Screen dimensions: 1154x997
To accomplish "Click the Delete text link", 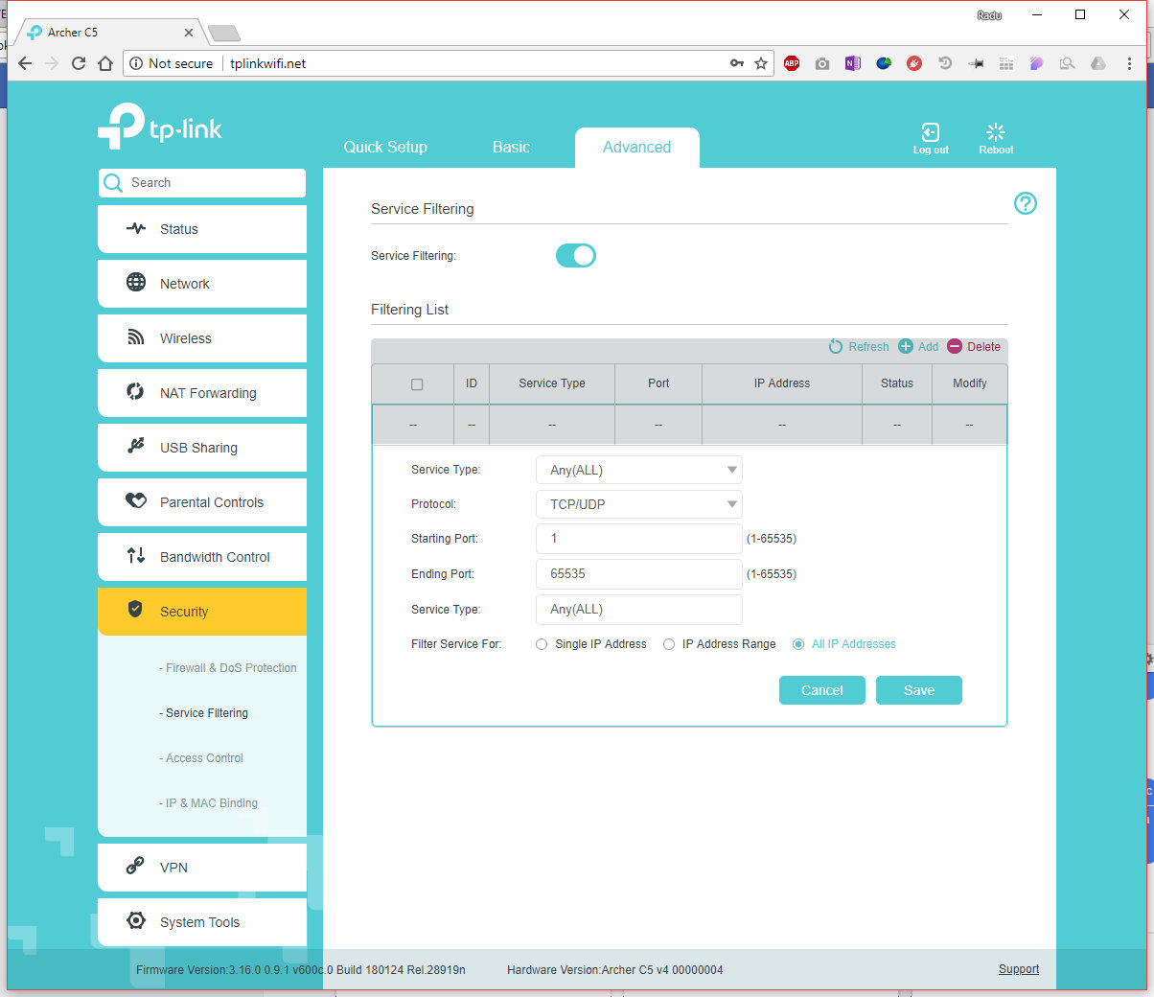I will click(x=983, y=347).
